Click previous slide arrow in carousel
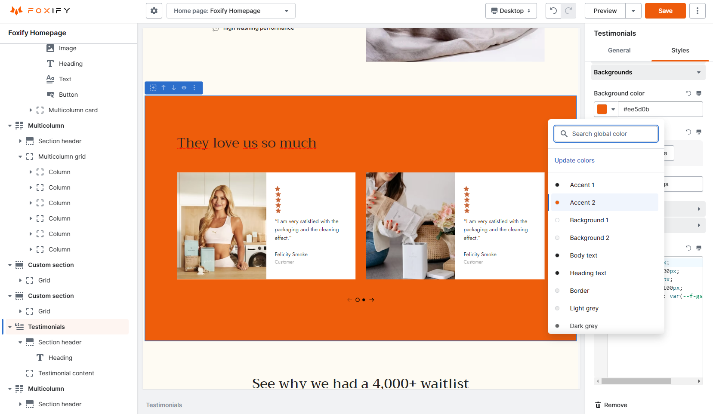713x414 pixels. point(349,300)
